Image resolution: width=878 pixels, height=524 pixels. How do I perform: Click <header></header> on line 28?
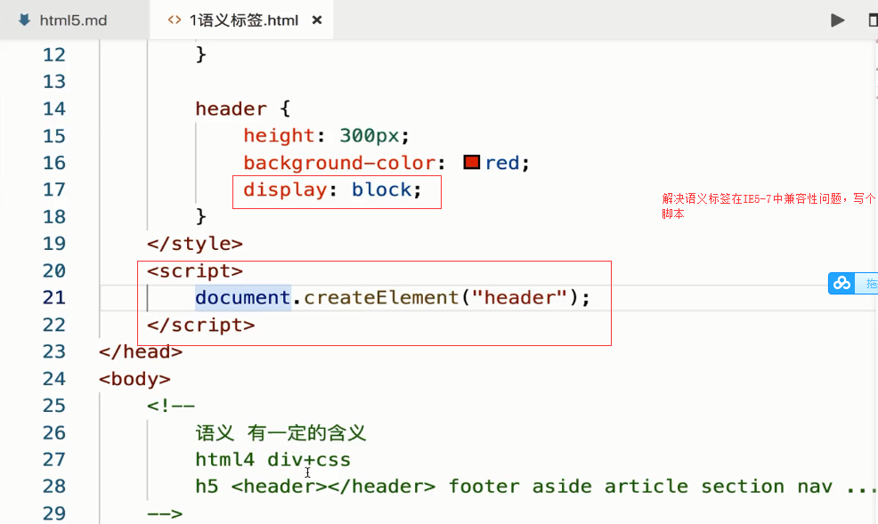[x=333, y=487]
